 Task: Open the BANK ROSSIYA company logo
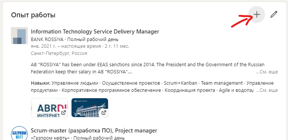(x=19, y=35)
